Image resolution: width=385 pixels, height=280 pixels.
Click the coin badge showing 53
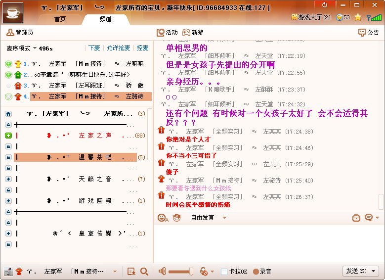(343, 17)
